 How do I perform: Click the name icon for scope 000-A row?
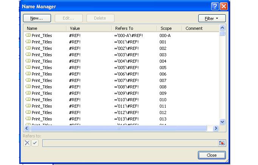(28, 35)
